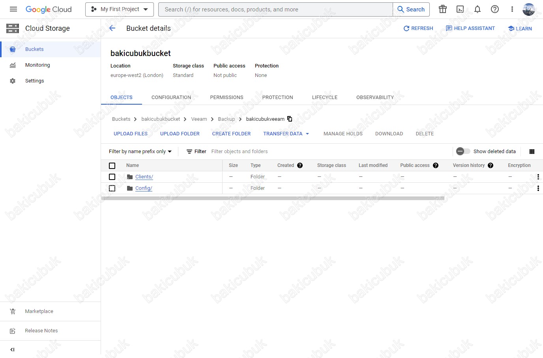543x358 pixels.
Task: Show help for Public access column
Action: click(436, 165)
